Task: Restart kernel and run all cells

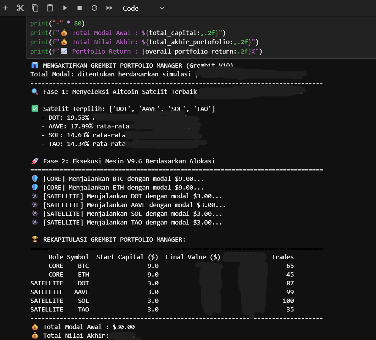Action: (109, 8)
